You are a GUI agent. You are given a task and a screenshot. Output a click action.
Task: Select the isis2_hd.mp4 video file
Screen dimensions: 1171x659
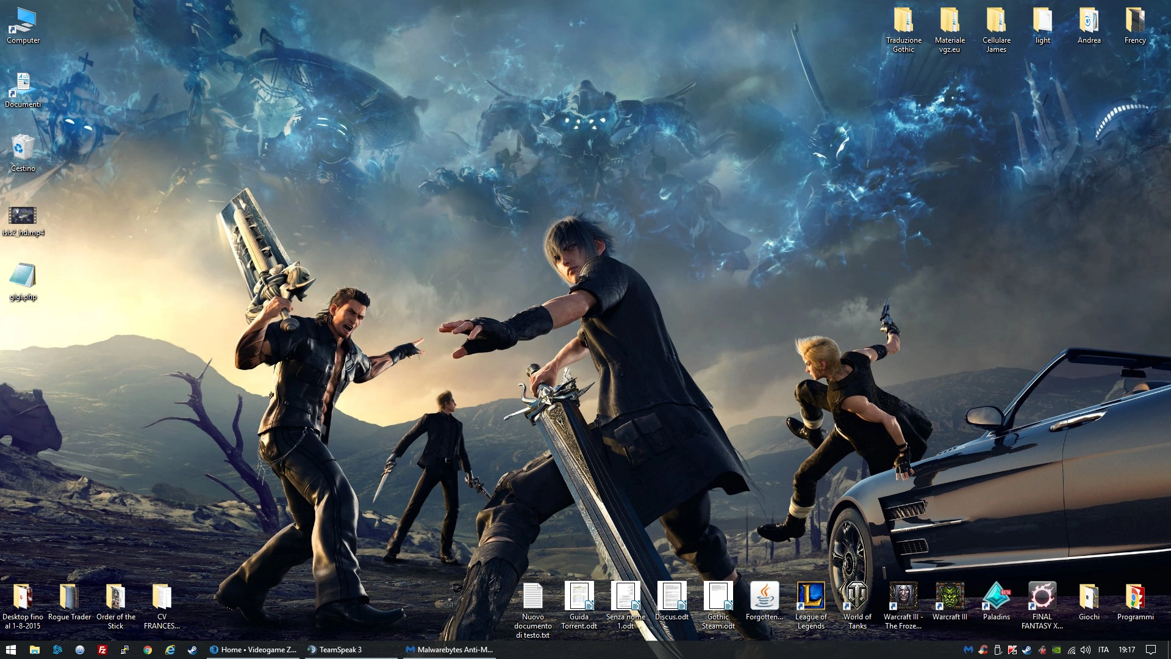[x=23, y=220]
